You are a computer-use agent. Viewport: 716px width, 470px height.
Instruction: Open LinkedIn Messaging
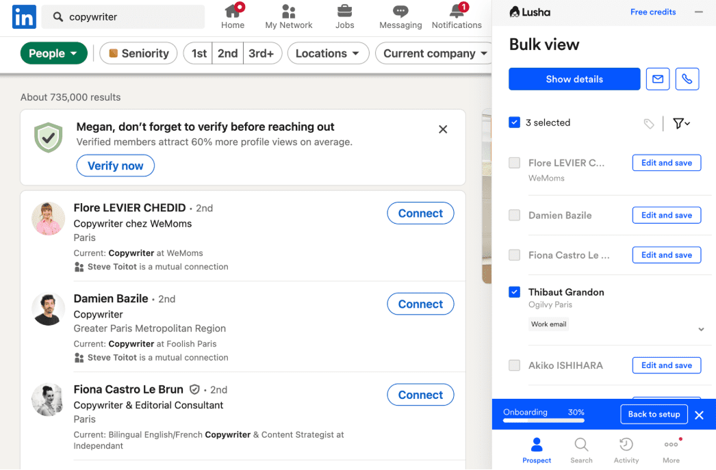pos(400,16)
